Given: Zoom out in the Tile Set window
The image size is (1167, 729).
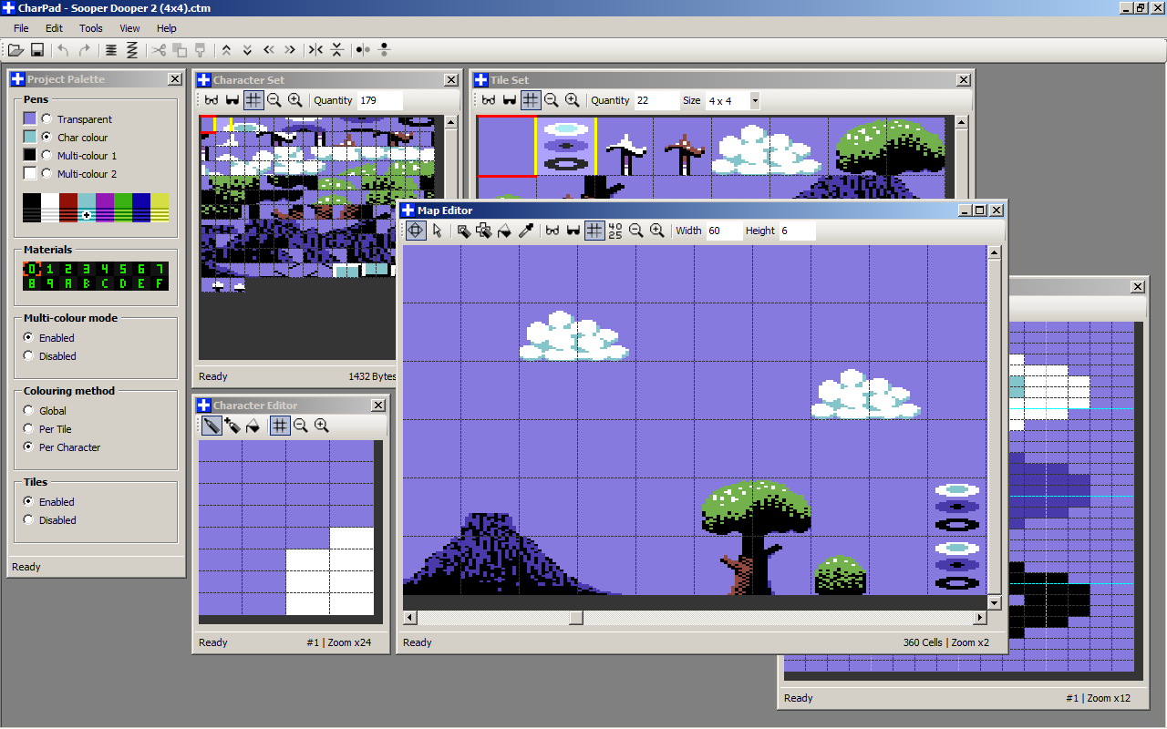Looking at the screenshot, I should pyautogui.click(x=551, y=100).
